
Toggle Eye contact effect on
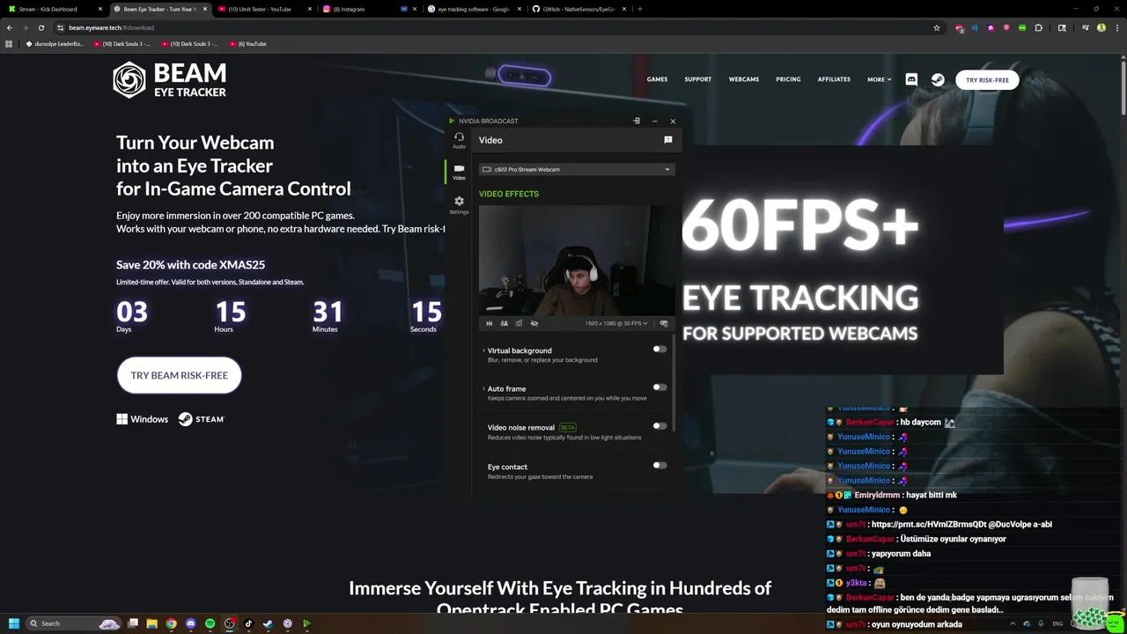pos(659,465)
